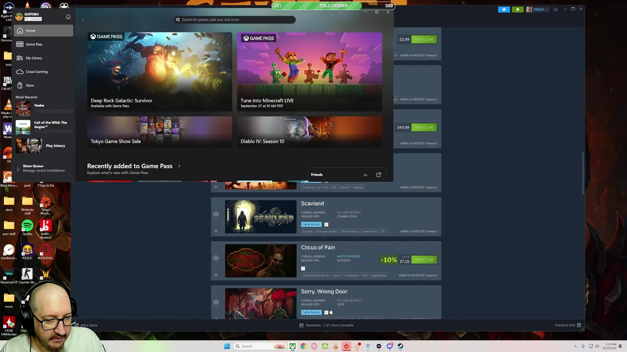627x352 pixels.
Task: Add Circus of Pain to cart
Action: click(424, 260)
